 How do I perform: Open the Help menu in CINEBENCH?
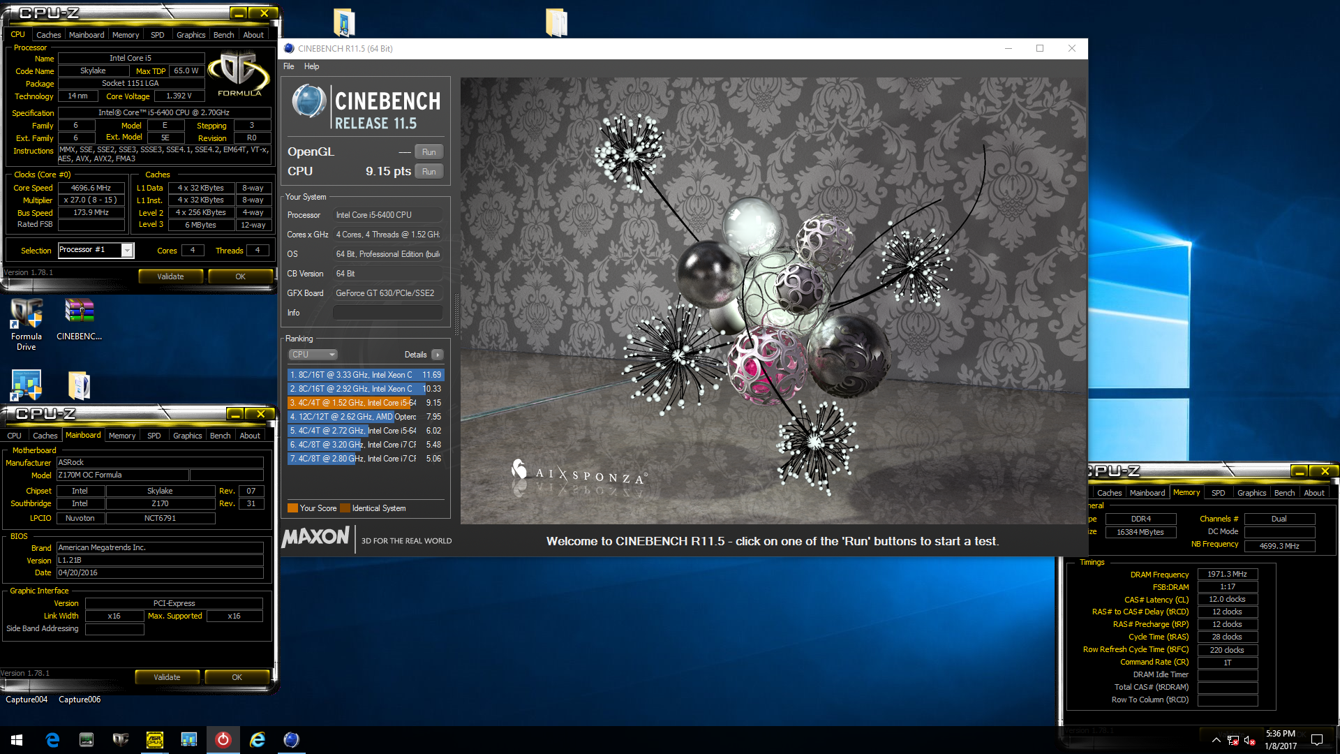[311, 66]
